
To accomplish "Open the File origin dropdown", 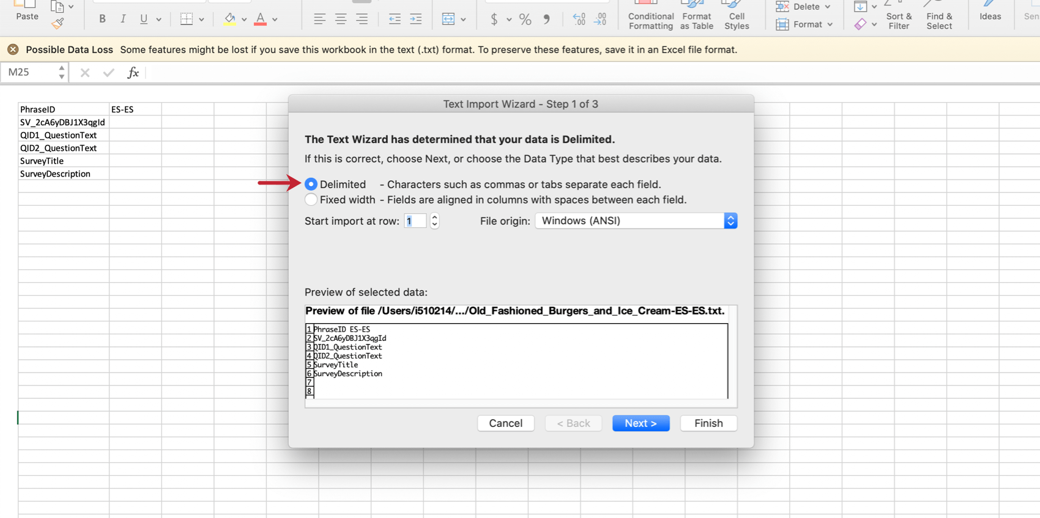I will click(636, 221).
